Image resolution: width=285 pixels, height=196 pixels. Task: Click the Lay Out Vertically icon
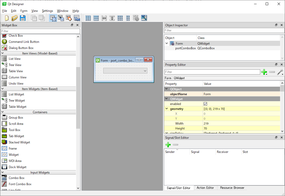(x=96, y=18)
